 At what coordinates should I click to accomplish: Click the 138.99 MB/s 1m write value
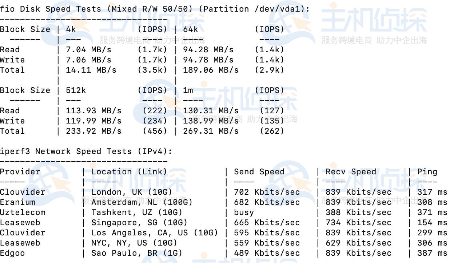point(211,121)
